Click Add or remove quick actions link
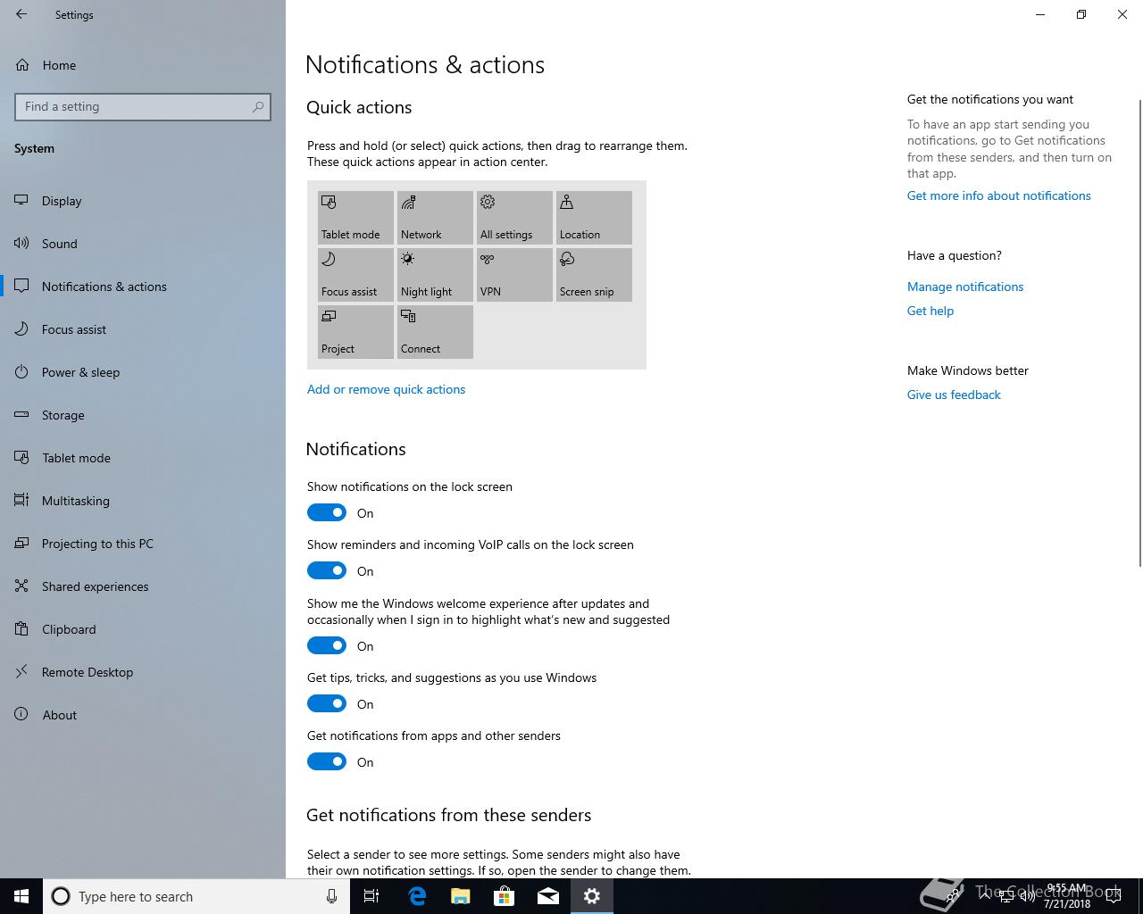The width and height of the screenshot is (1143, 914). [386, 389]
